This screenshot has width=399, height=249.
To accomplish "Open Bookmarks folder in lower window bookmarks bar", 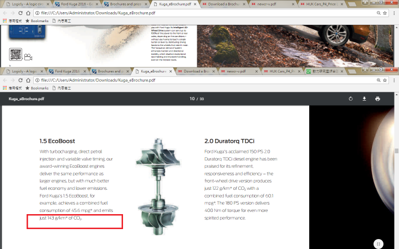I will point(37,88).
